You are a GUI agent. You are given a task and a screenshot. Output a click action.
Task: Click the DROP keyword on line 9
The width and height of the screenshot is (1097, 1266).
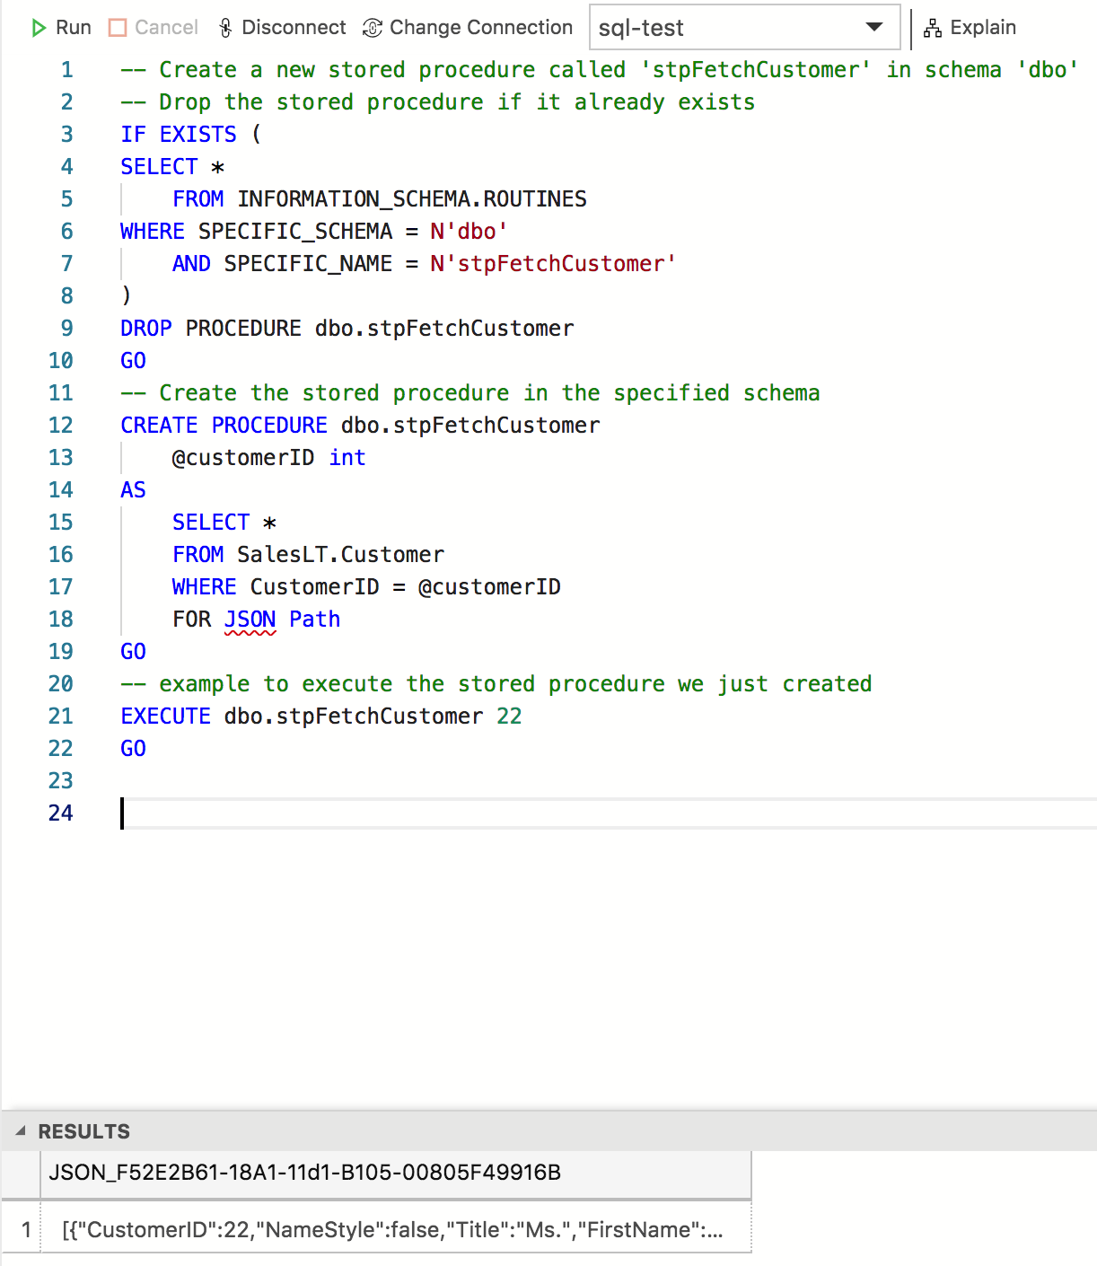coord(145,329)
